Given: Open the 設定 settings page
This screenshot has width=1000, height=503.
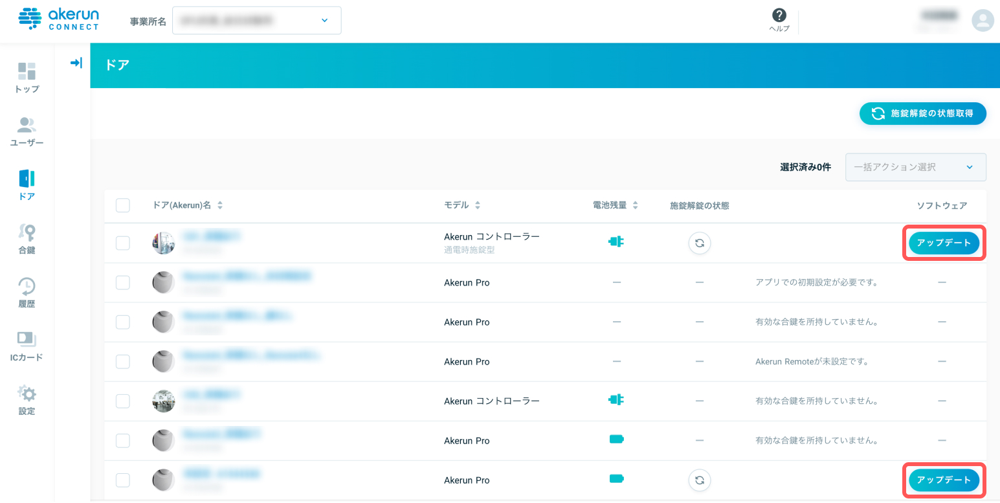Looking at the screenshot, I should pyautogui.click(x=27, y=401).
